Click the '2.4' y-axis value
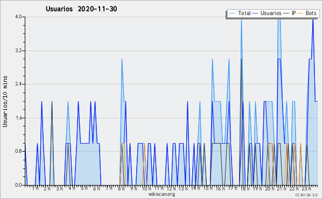 click(18, 84)
